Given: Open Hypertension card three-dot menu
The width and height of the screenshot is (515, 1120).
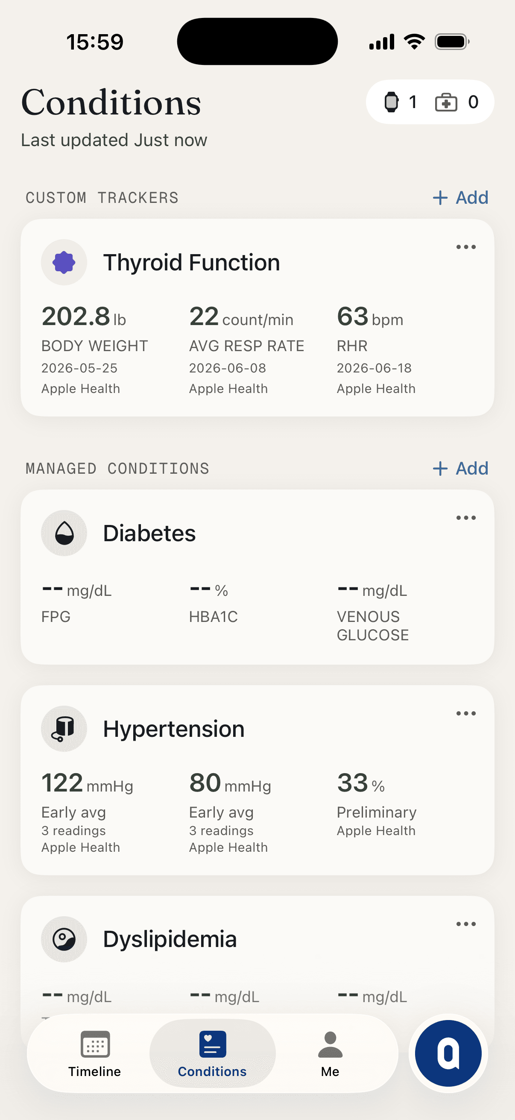Looking at the screenshot, I should [x=466, y=713].
